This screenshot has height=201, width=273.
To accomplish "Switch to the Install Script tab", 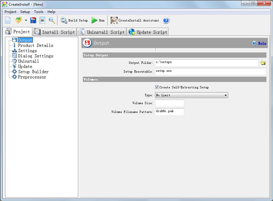I will pyautogui.click(x=54, y=32).
